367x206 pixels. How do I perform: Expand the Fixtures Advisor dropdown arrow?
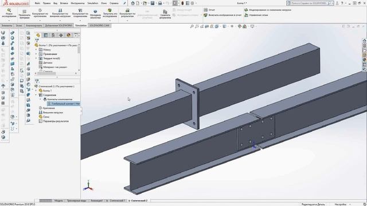[40, 21]
